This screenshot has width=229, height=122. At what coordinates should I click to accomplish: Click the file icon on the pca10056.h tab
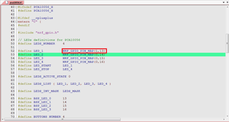pyautogui.click(x=7, y=2)
